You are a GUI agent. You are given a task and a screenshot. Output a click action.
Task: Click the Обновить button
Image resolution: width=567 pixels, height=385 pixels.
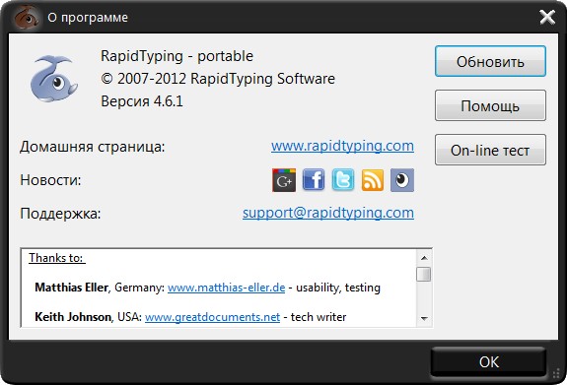490,61
